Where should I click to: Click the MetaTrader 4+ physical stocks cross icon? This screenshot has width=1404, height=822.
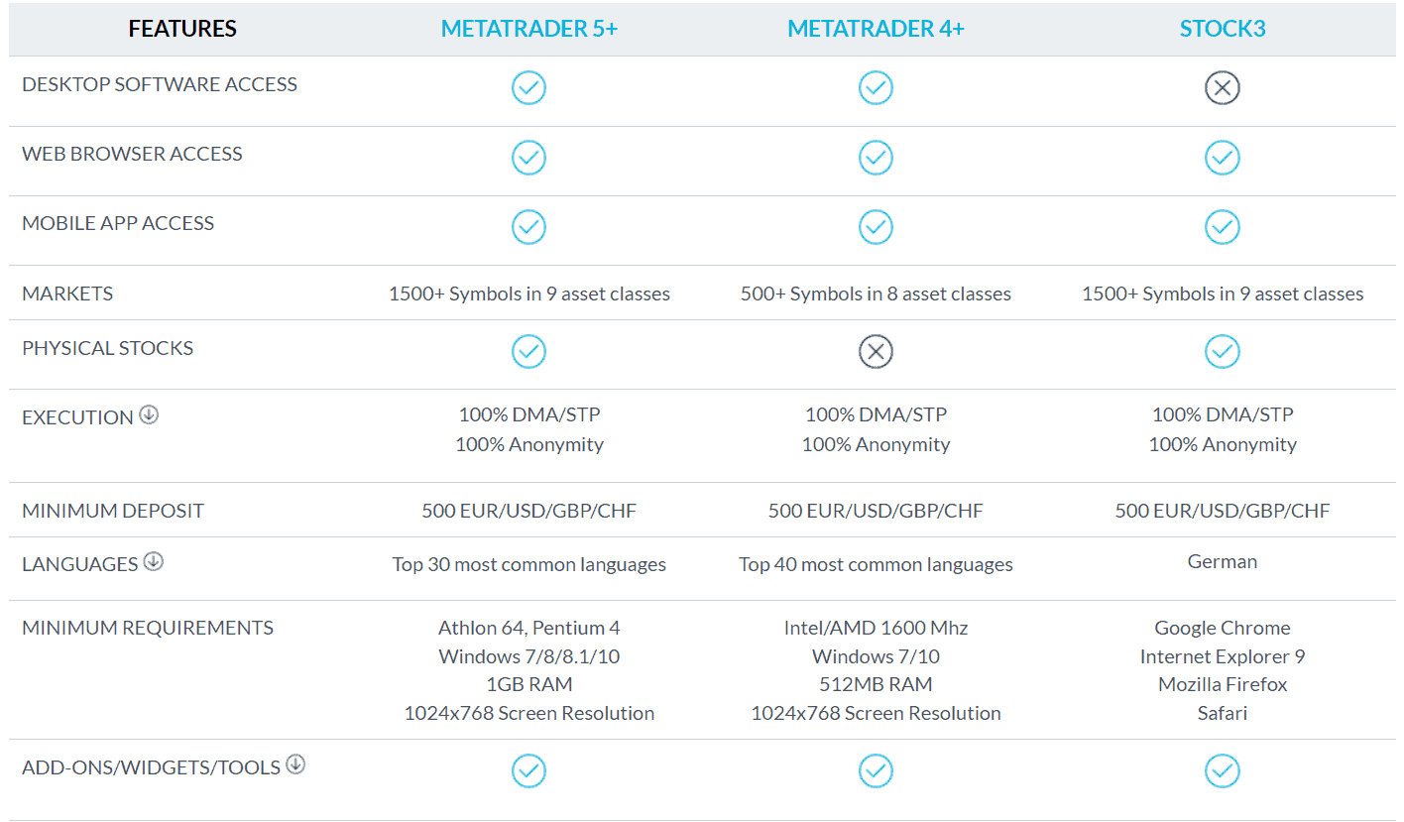(876, 351)
